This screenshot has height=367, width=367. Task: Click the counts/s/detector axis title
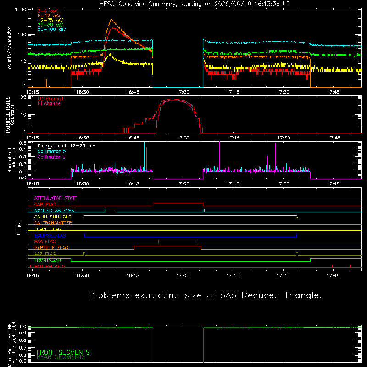point(10,48)
